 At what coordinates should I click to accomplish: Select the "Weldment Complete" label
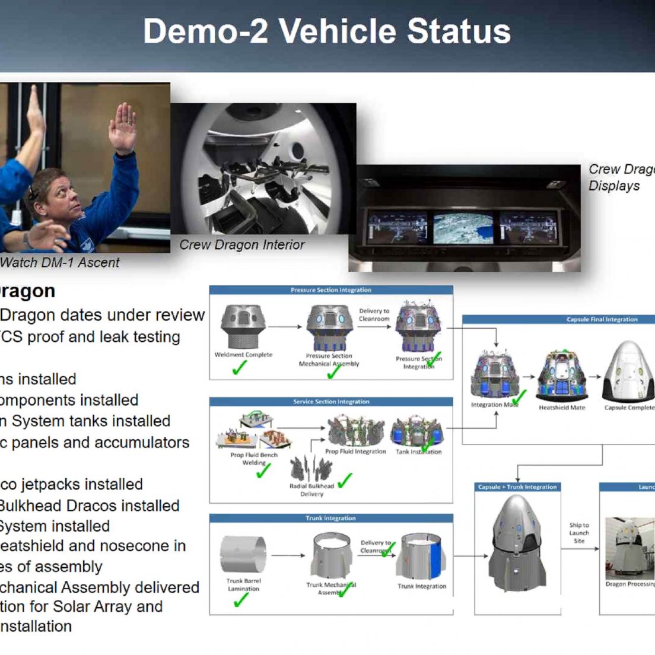point(243,355)
